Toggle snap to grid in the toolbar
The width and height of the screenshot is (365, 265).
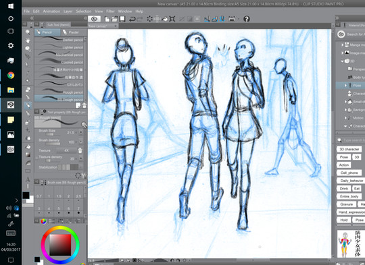pos(222,19)
